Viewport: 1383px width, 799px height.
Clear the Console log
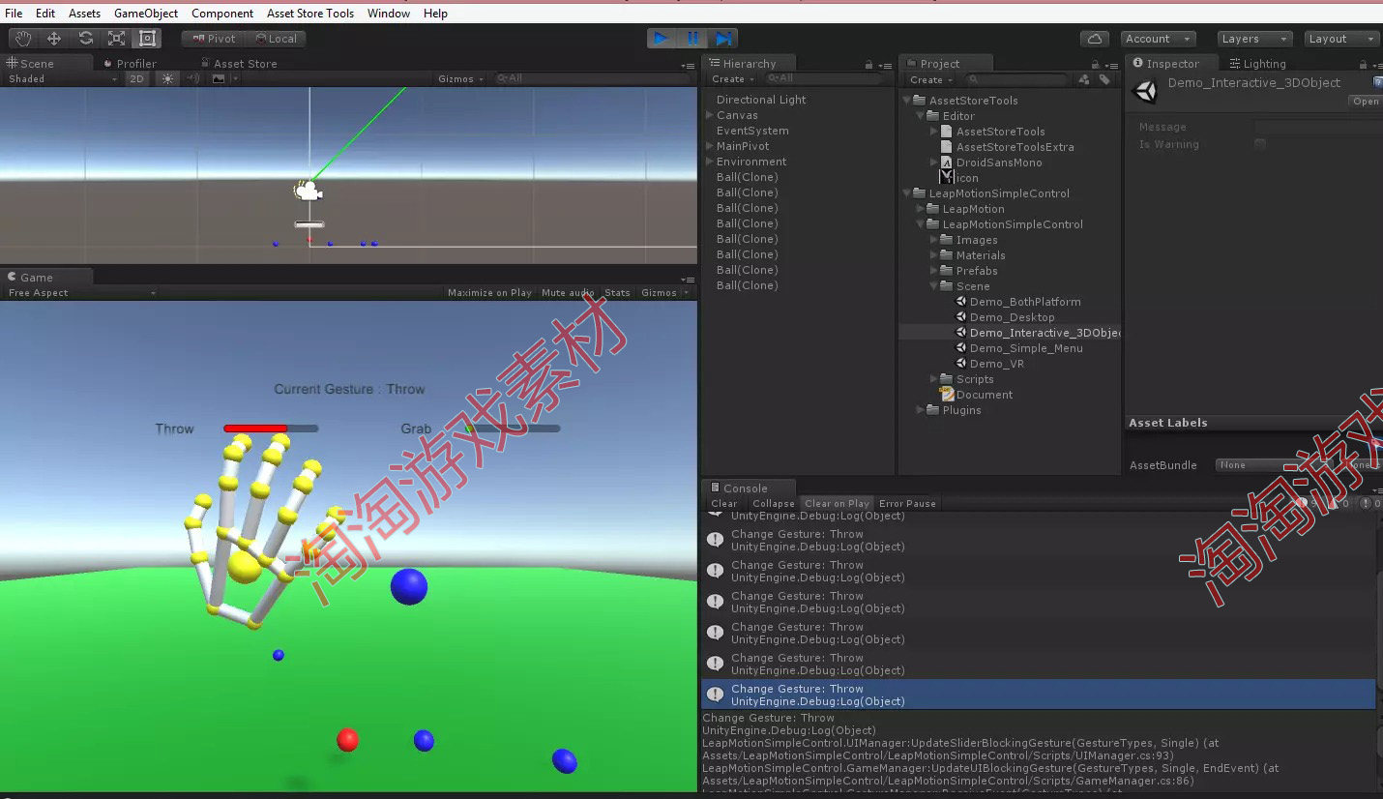click(724, 503)
